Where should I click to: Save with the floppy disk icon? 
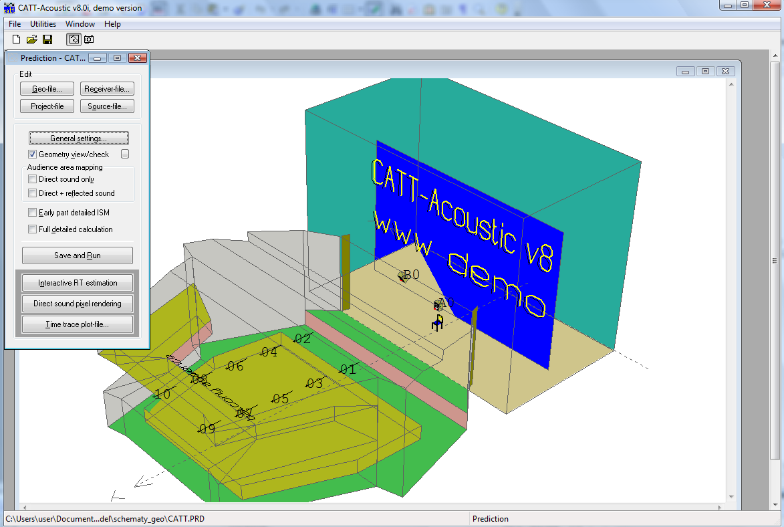pos(47,39)
